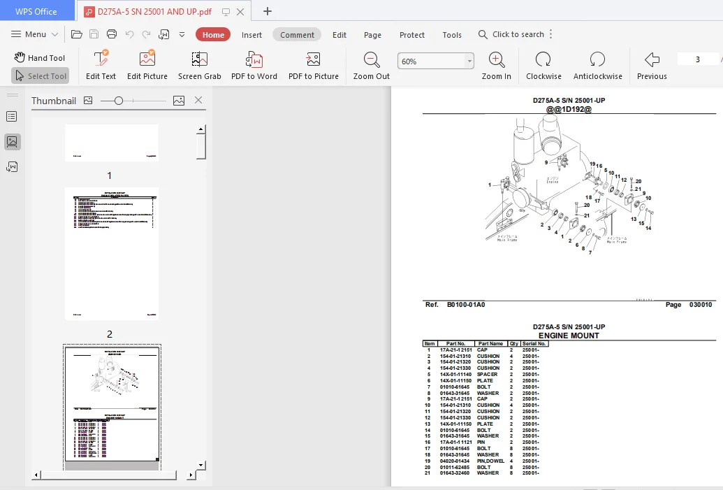Image resolution: width=723 pixels, height=490 pixels.
Task: Close the Thumbnail panel
Action: click(x=198, y=100)
